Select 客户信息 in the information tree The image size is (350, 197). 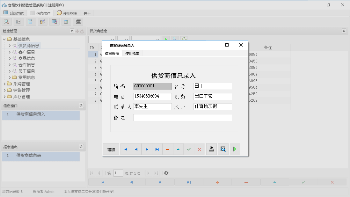[27, 52]
